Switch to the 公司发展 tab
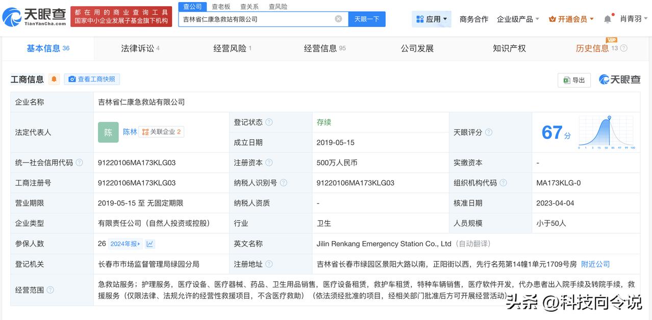The height and width of the screenshot is (320, 652). click(x=417, y=48)
